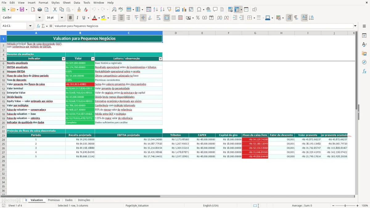Click Delete Decimal Place icon
Screen dimensions: 370x208
point(227,18)
